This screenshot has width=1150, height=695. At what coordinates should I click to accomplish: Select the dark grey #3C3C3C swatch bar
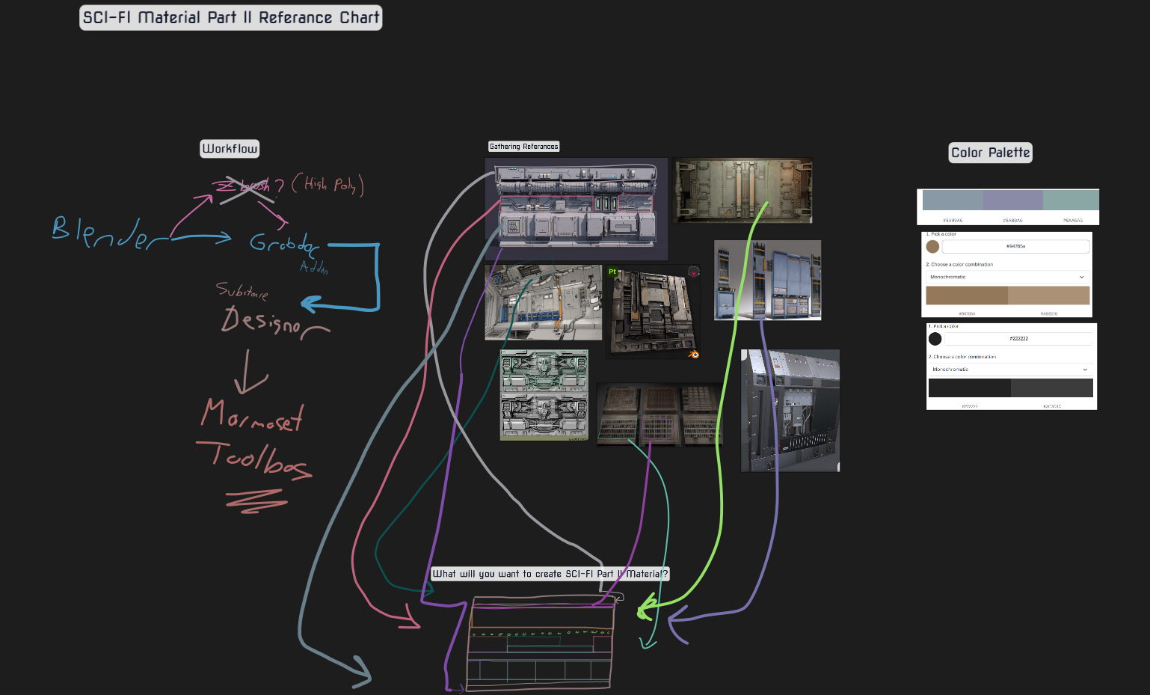(1052, 388)
